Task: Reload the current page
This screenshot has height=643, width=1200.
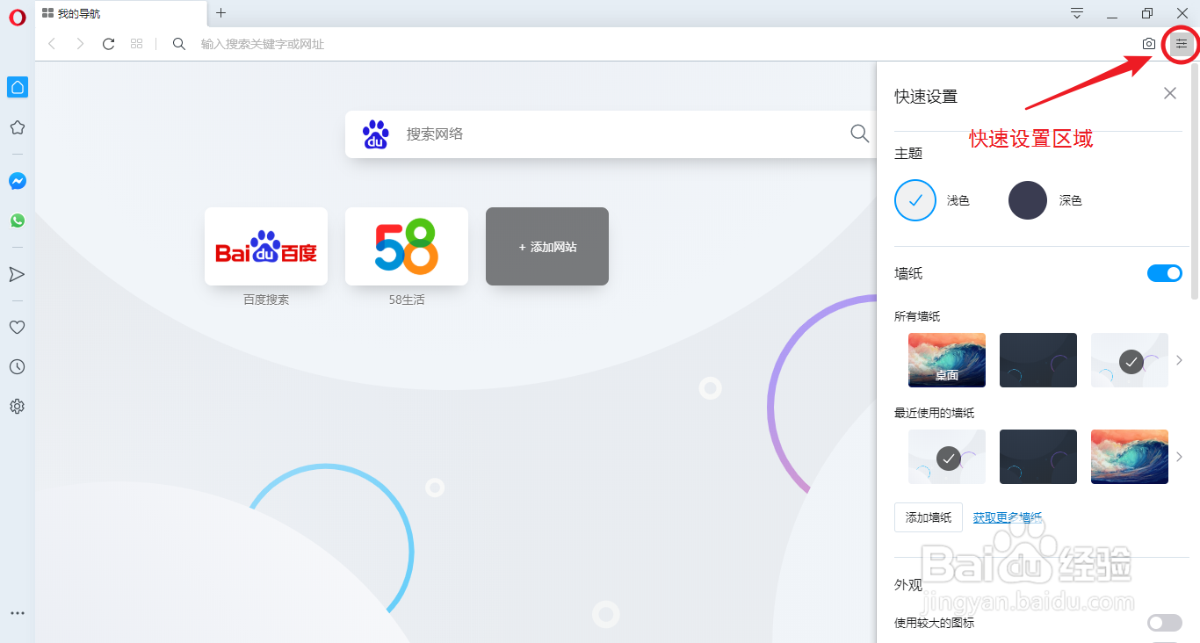Action: coord(108,44)
